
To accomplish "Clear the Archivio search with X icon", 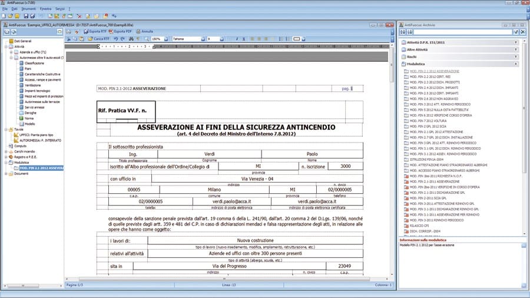I will (x=523, y=32).
